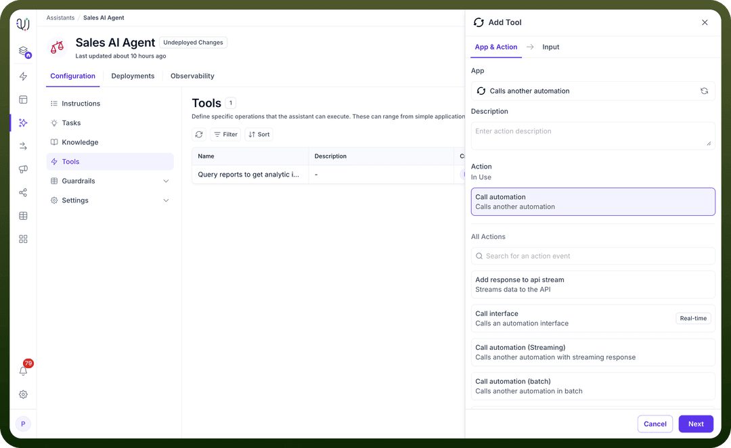The image size is (731, 448).
Task: Expand the Settings section chevron
Action: pos(166,200)
